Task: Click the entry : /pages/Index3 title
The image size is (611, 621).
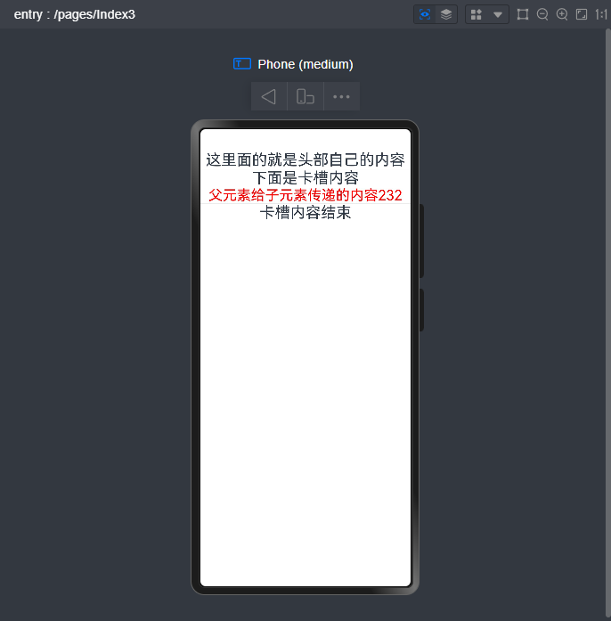Action: click(x=75, y=14)
